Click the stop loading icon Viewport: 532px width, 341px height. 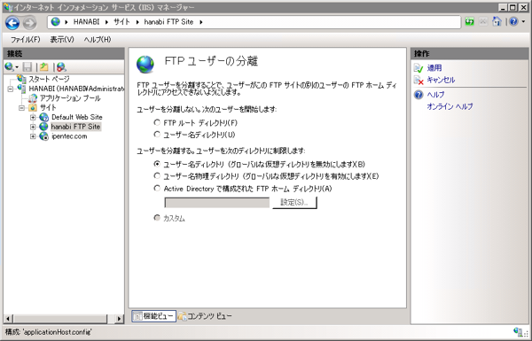click(483, 21)
